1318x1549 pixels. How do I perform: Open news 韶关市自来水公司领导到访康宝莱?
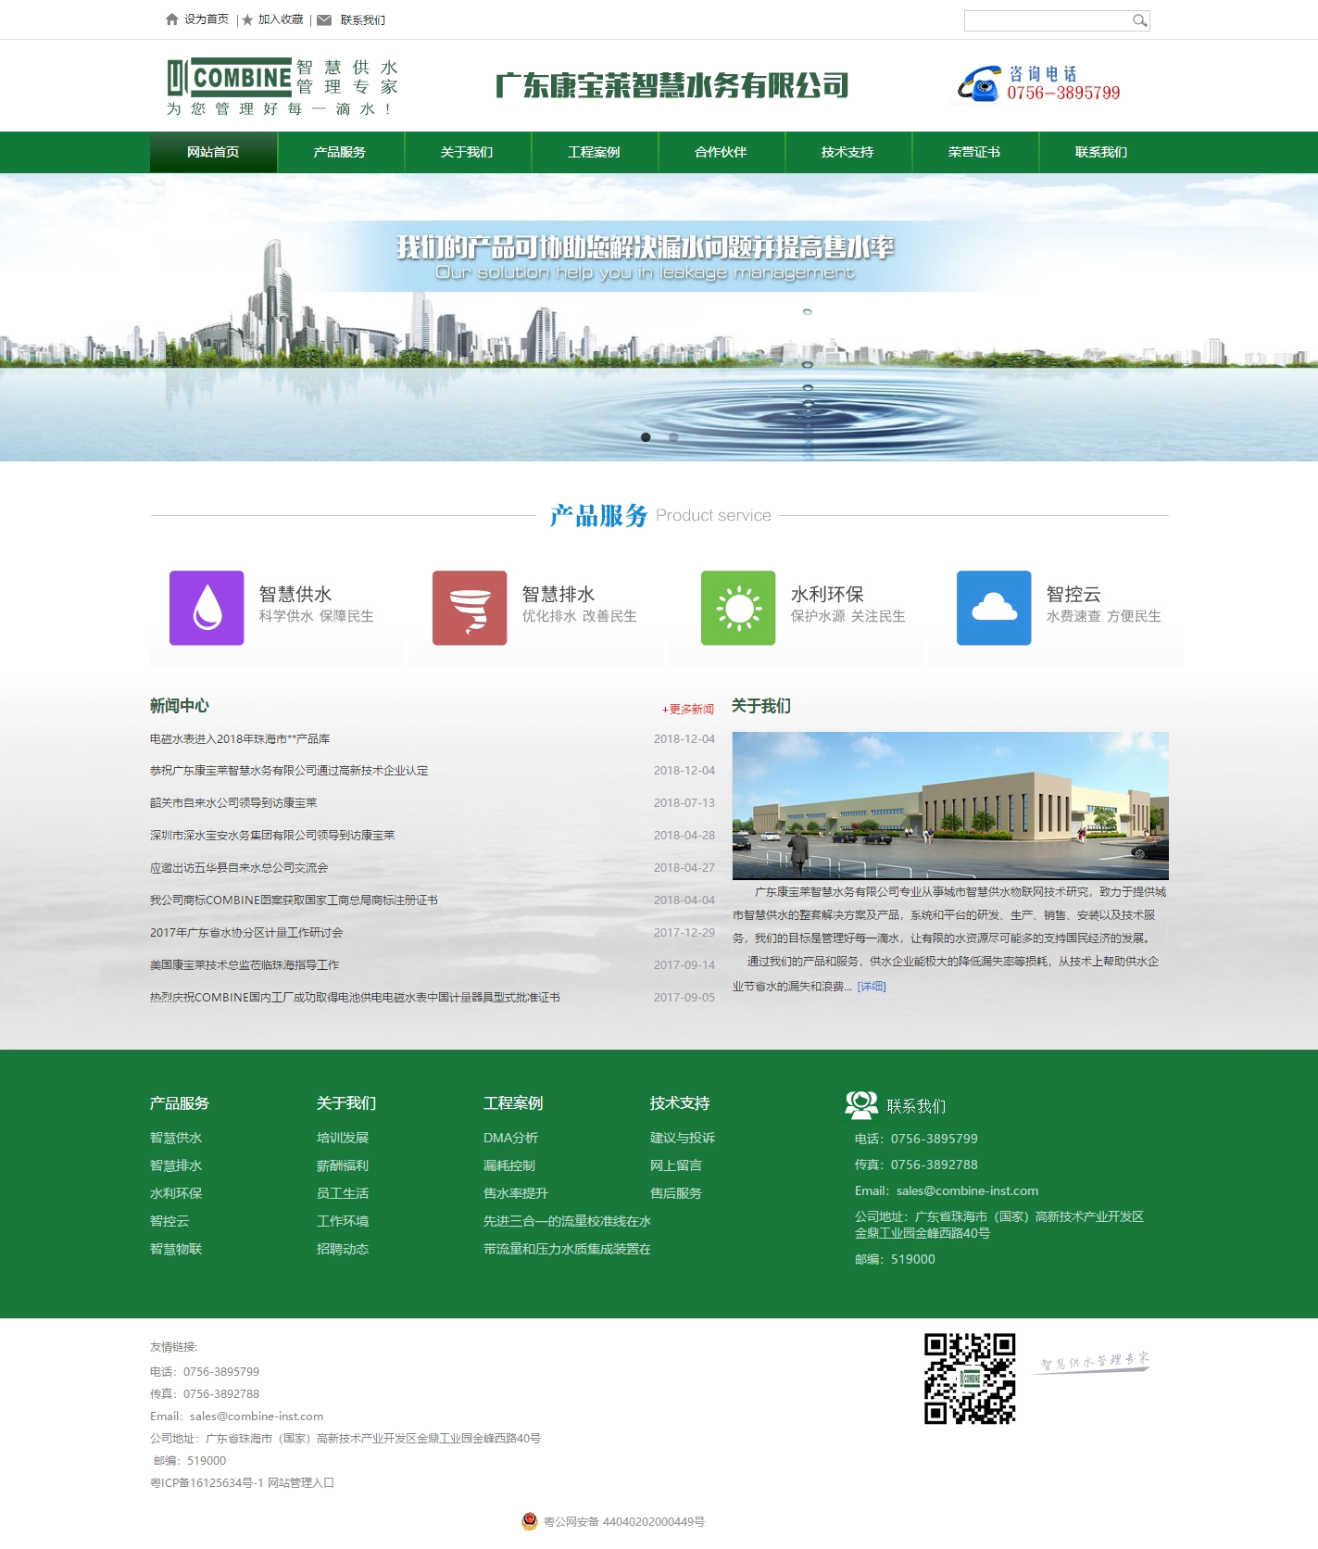[x=233, y=803]
